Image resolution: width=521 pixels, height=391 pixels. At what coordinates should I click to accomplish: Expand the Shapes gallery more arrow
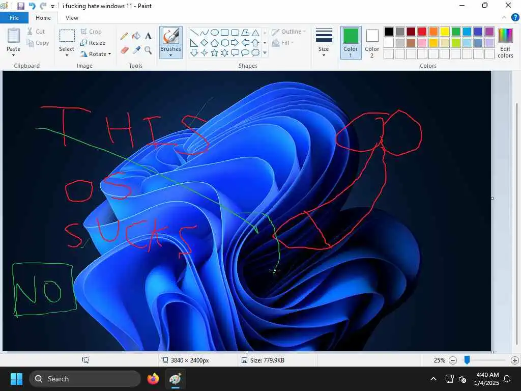tap(265, 52)
